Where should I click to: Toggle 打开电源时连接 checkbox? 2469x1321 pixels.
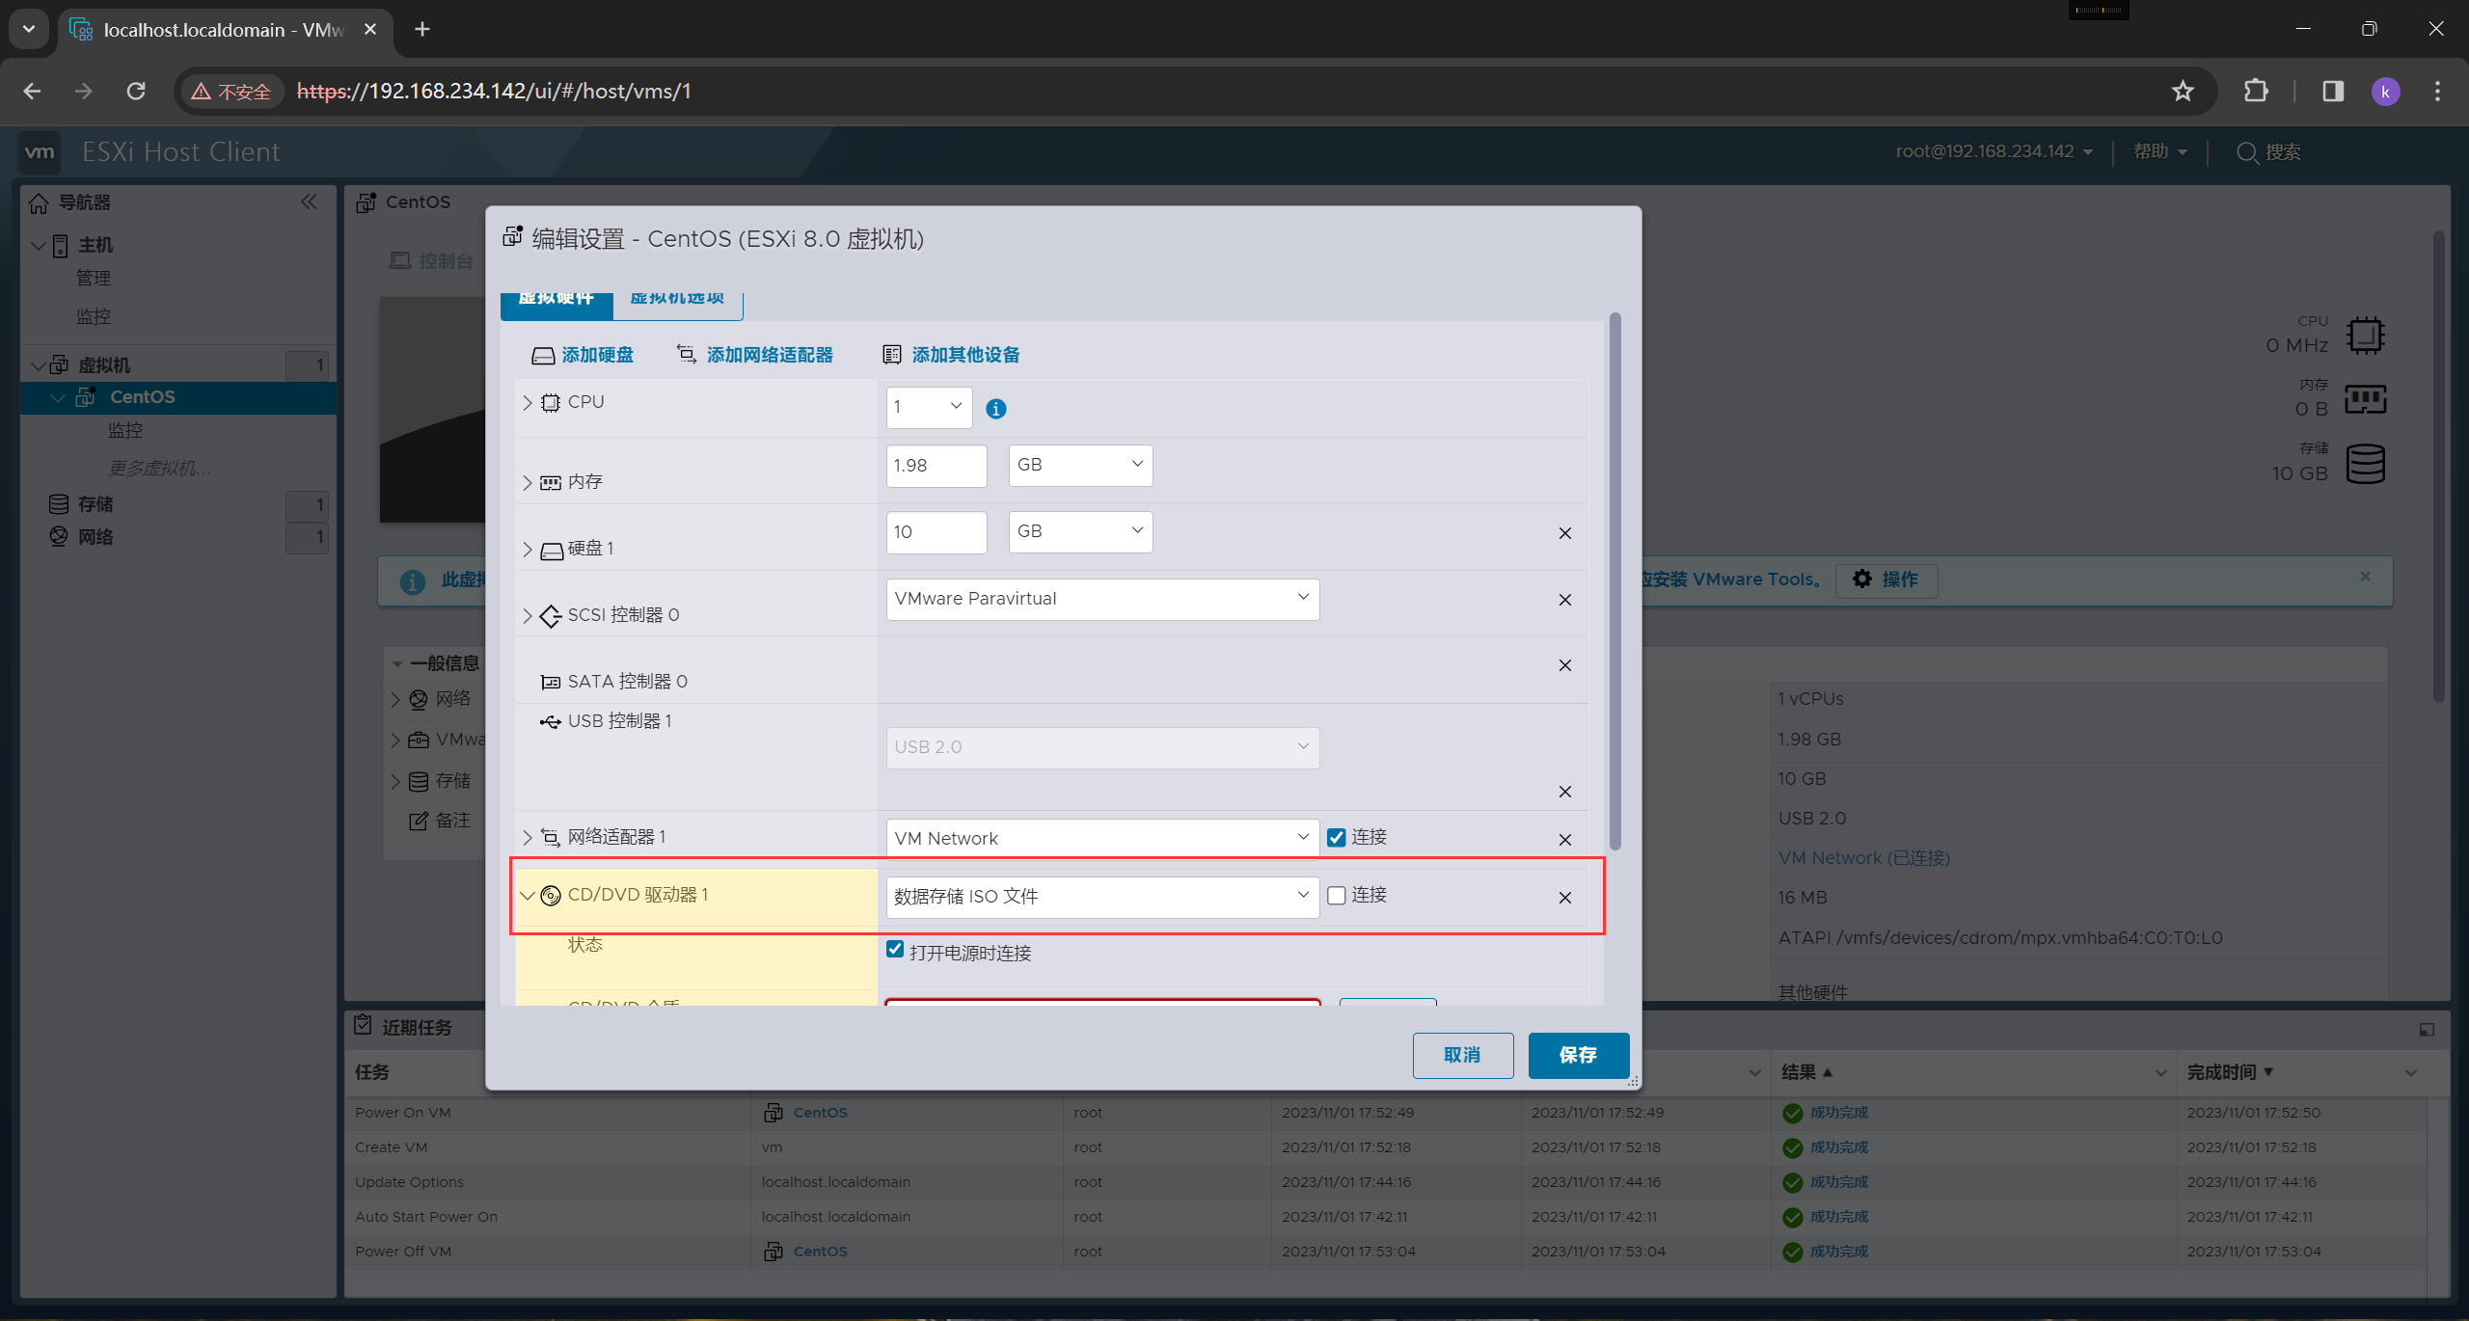(895, 950)
